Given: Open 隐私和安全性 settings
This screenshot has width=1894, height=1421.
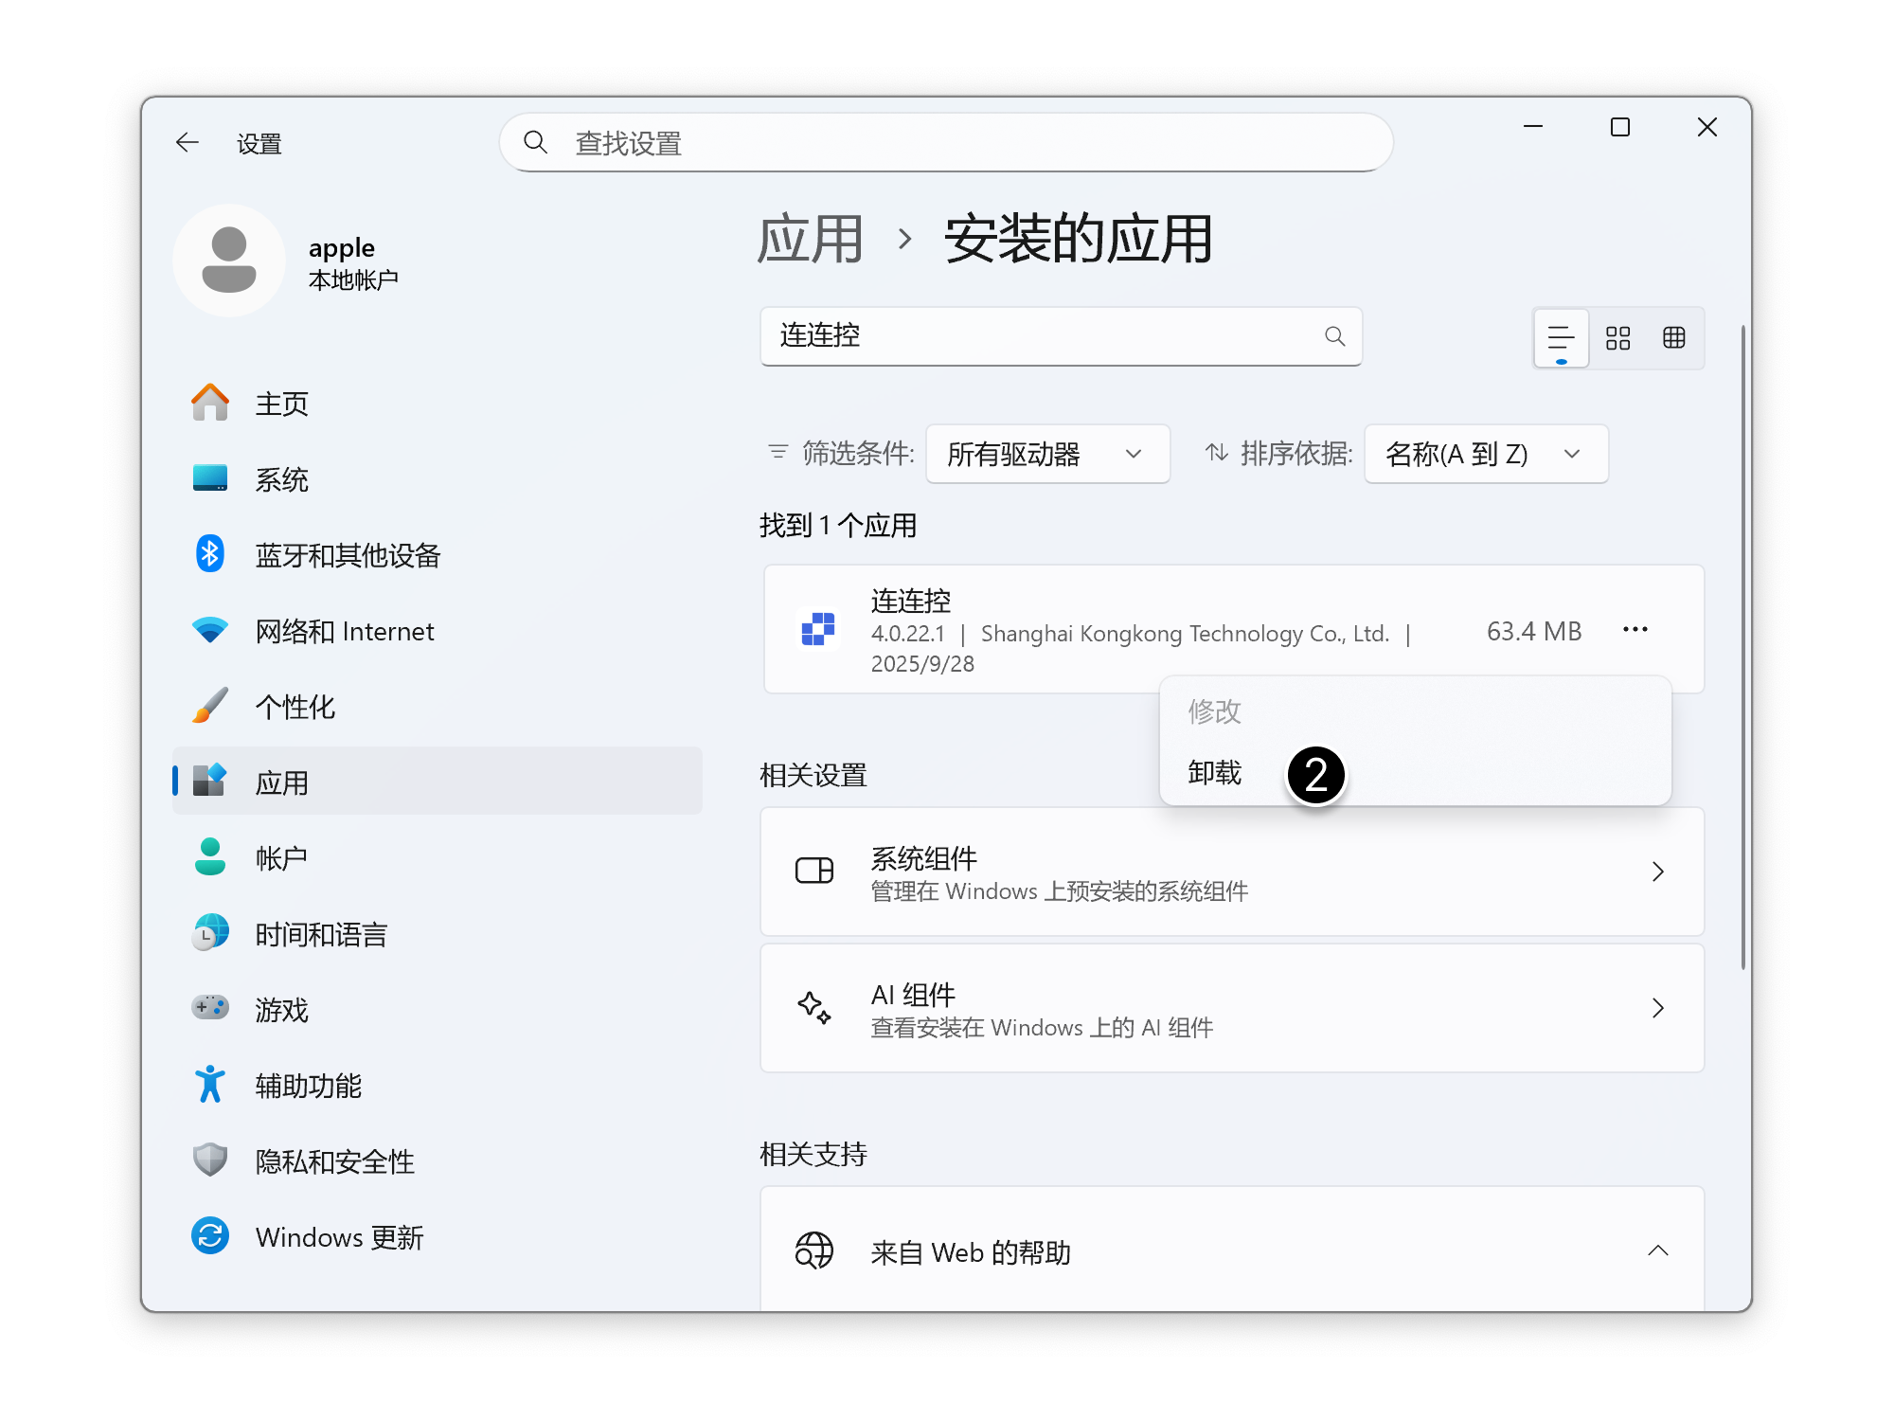Looking at the screenshot, I should (333, 1160).
